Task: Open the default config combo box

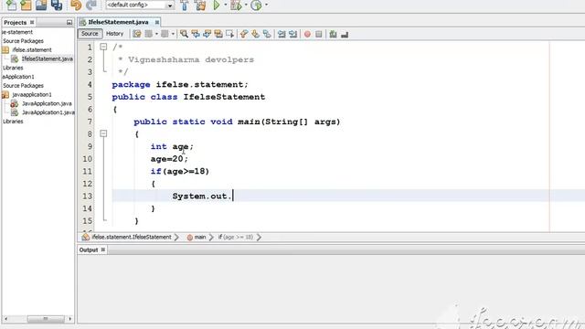Action: point(140,5)
